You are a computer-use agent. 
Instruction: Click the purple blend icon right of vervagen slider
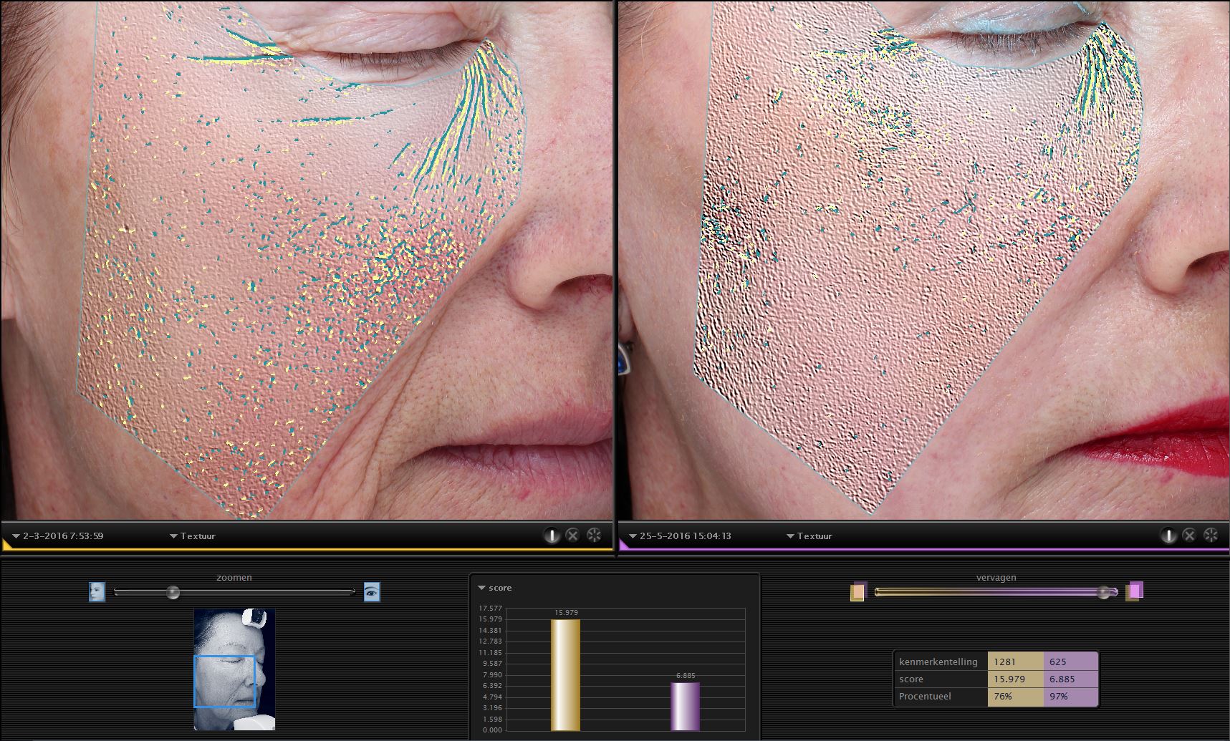pyautogui.click(x=1134, y=591)
